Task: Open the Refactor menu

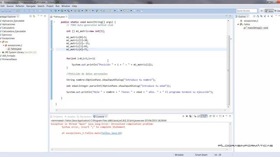Action: click(x=20, y=6)
